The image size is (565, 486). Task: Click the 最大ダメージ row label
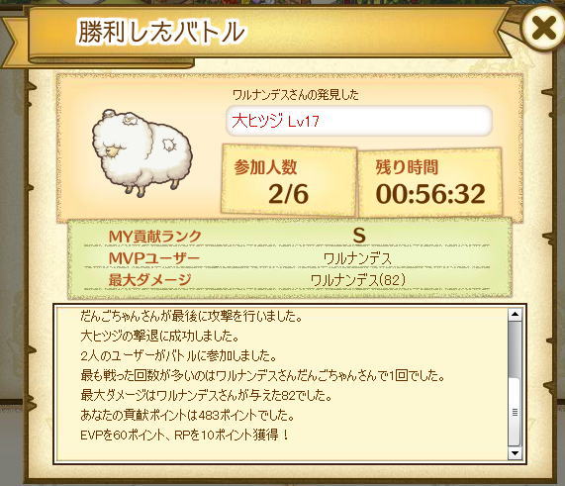click(x=149, y=280)
